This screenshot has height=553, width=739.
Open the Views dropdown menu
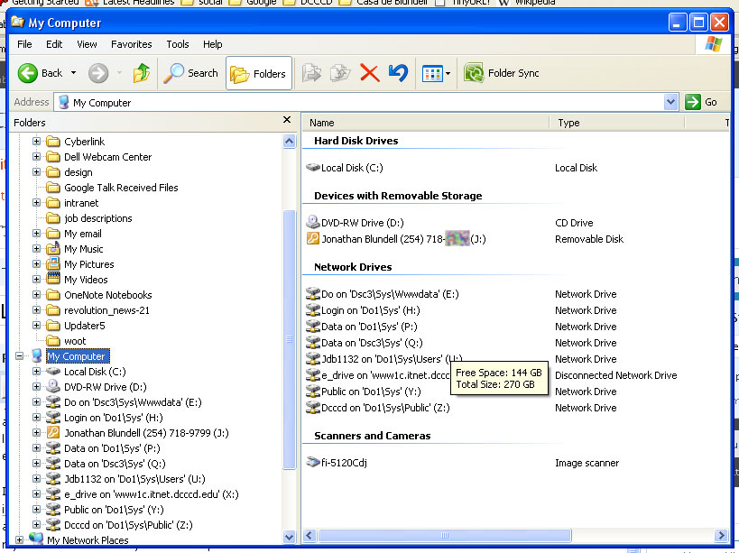pyautogui.click(x=437, y=74)
